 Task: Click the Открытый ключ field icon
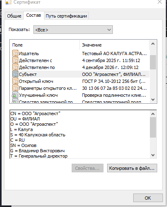pos(15,81)
